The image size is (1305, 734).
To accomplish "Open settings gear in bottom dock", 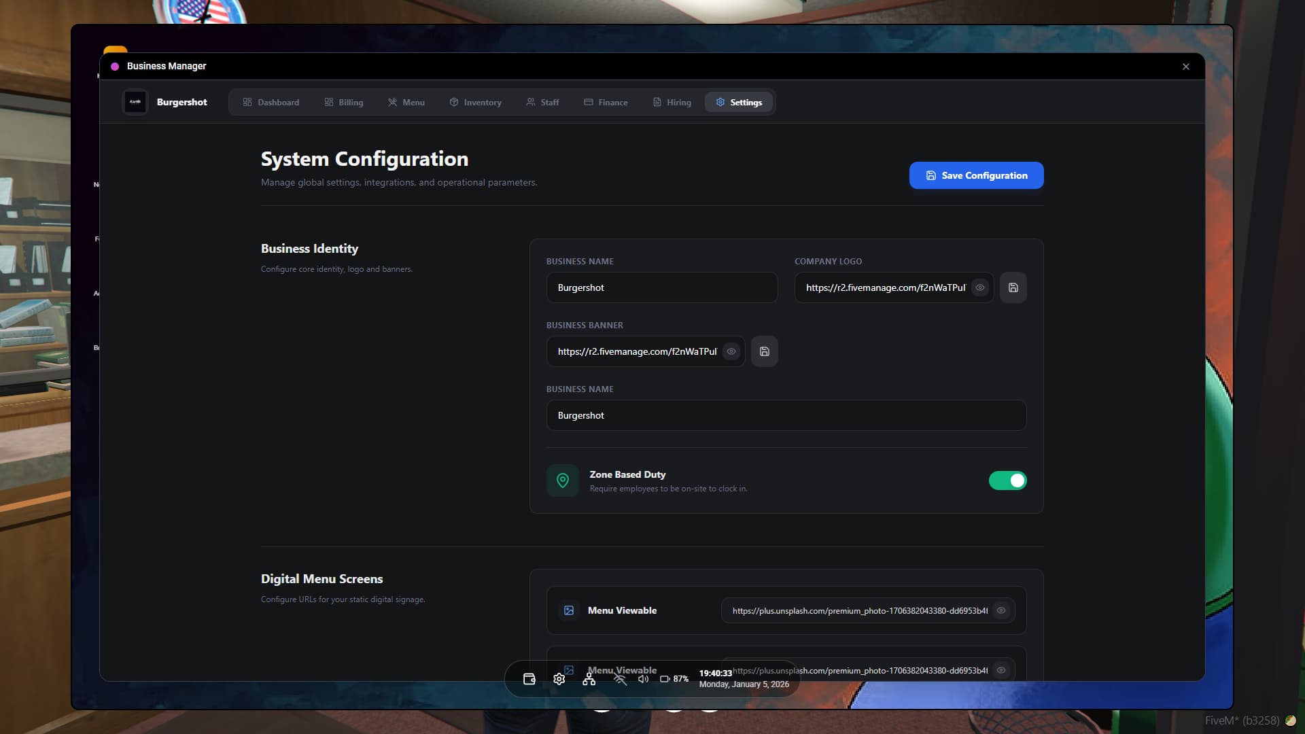I will tap(559, 679).
